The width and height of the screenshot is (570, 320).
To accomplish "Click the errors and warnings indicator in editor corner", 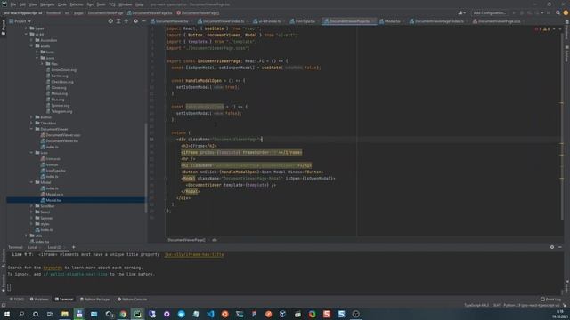I will pyautogui.click(x=542, y=29).
